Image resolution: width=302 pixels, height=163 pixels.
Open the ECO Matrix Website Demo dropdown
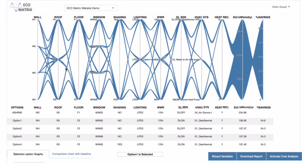click(91, 8)
